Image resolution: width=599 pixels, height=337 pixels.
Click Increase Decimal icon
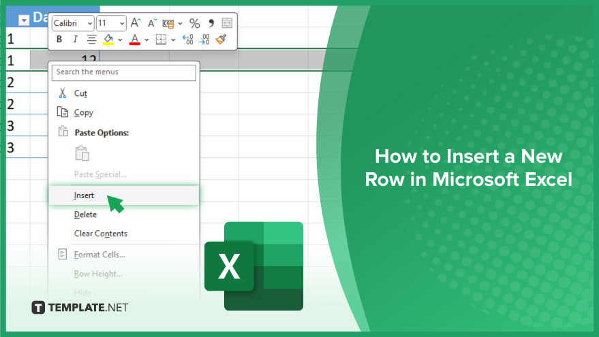click(x=187, y=39)
